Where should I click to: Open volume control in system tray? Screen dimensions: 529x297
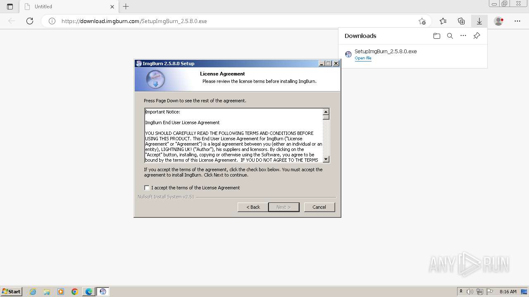470,292
